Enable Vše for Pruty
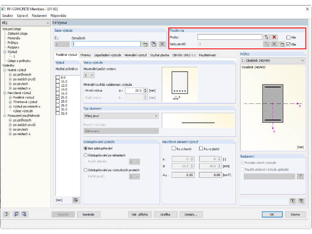Viewport: 312px width, 234px height. click(288, 37)
